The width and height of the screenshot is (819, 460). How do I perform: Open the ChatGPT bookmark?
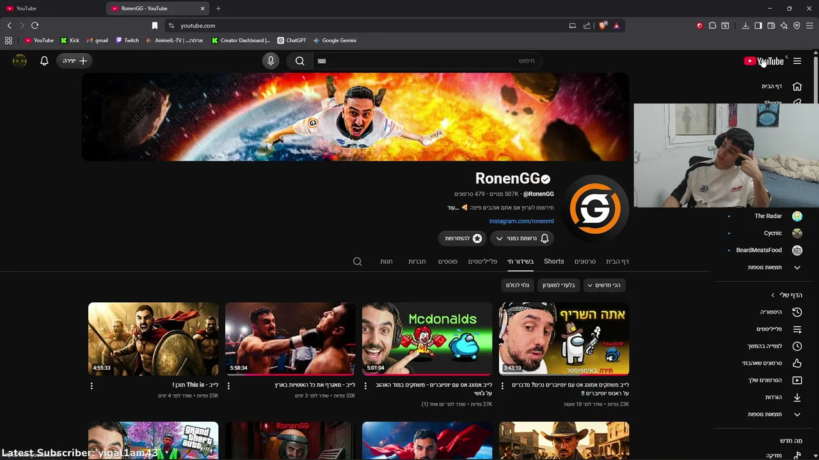[x=291, y=40]
